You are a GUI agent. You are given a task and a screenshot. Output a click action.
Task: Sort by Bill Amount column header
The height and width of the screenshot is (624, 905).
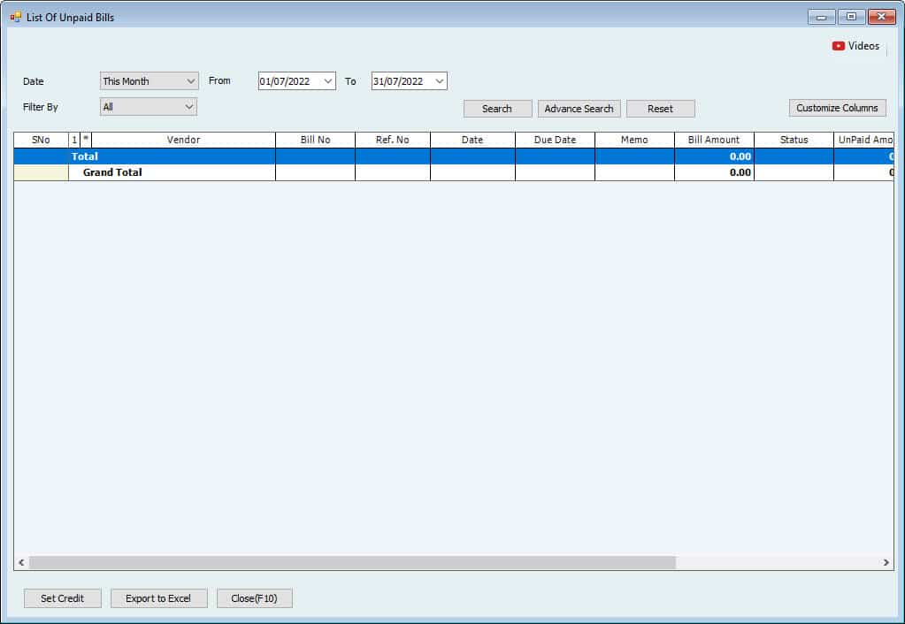714,140
